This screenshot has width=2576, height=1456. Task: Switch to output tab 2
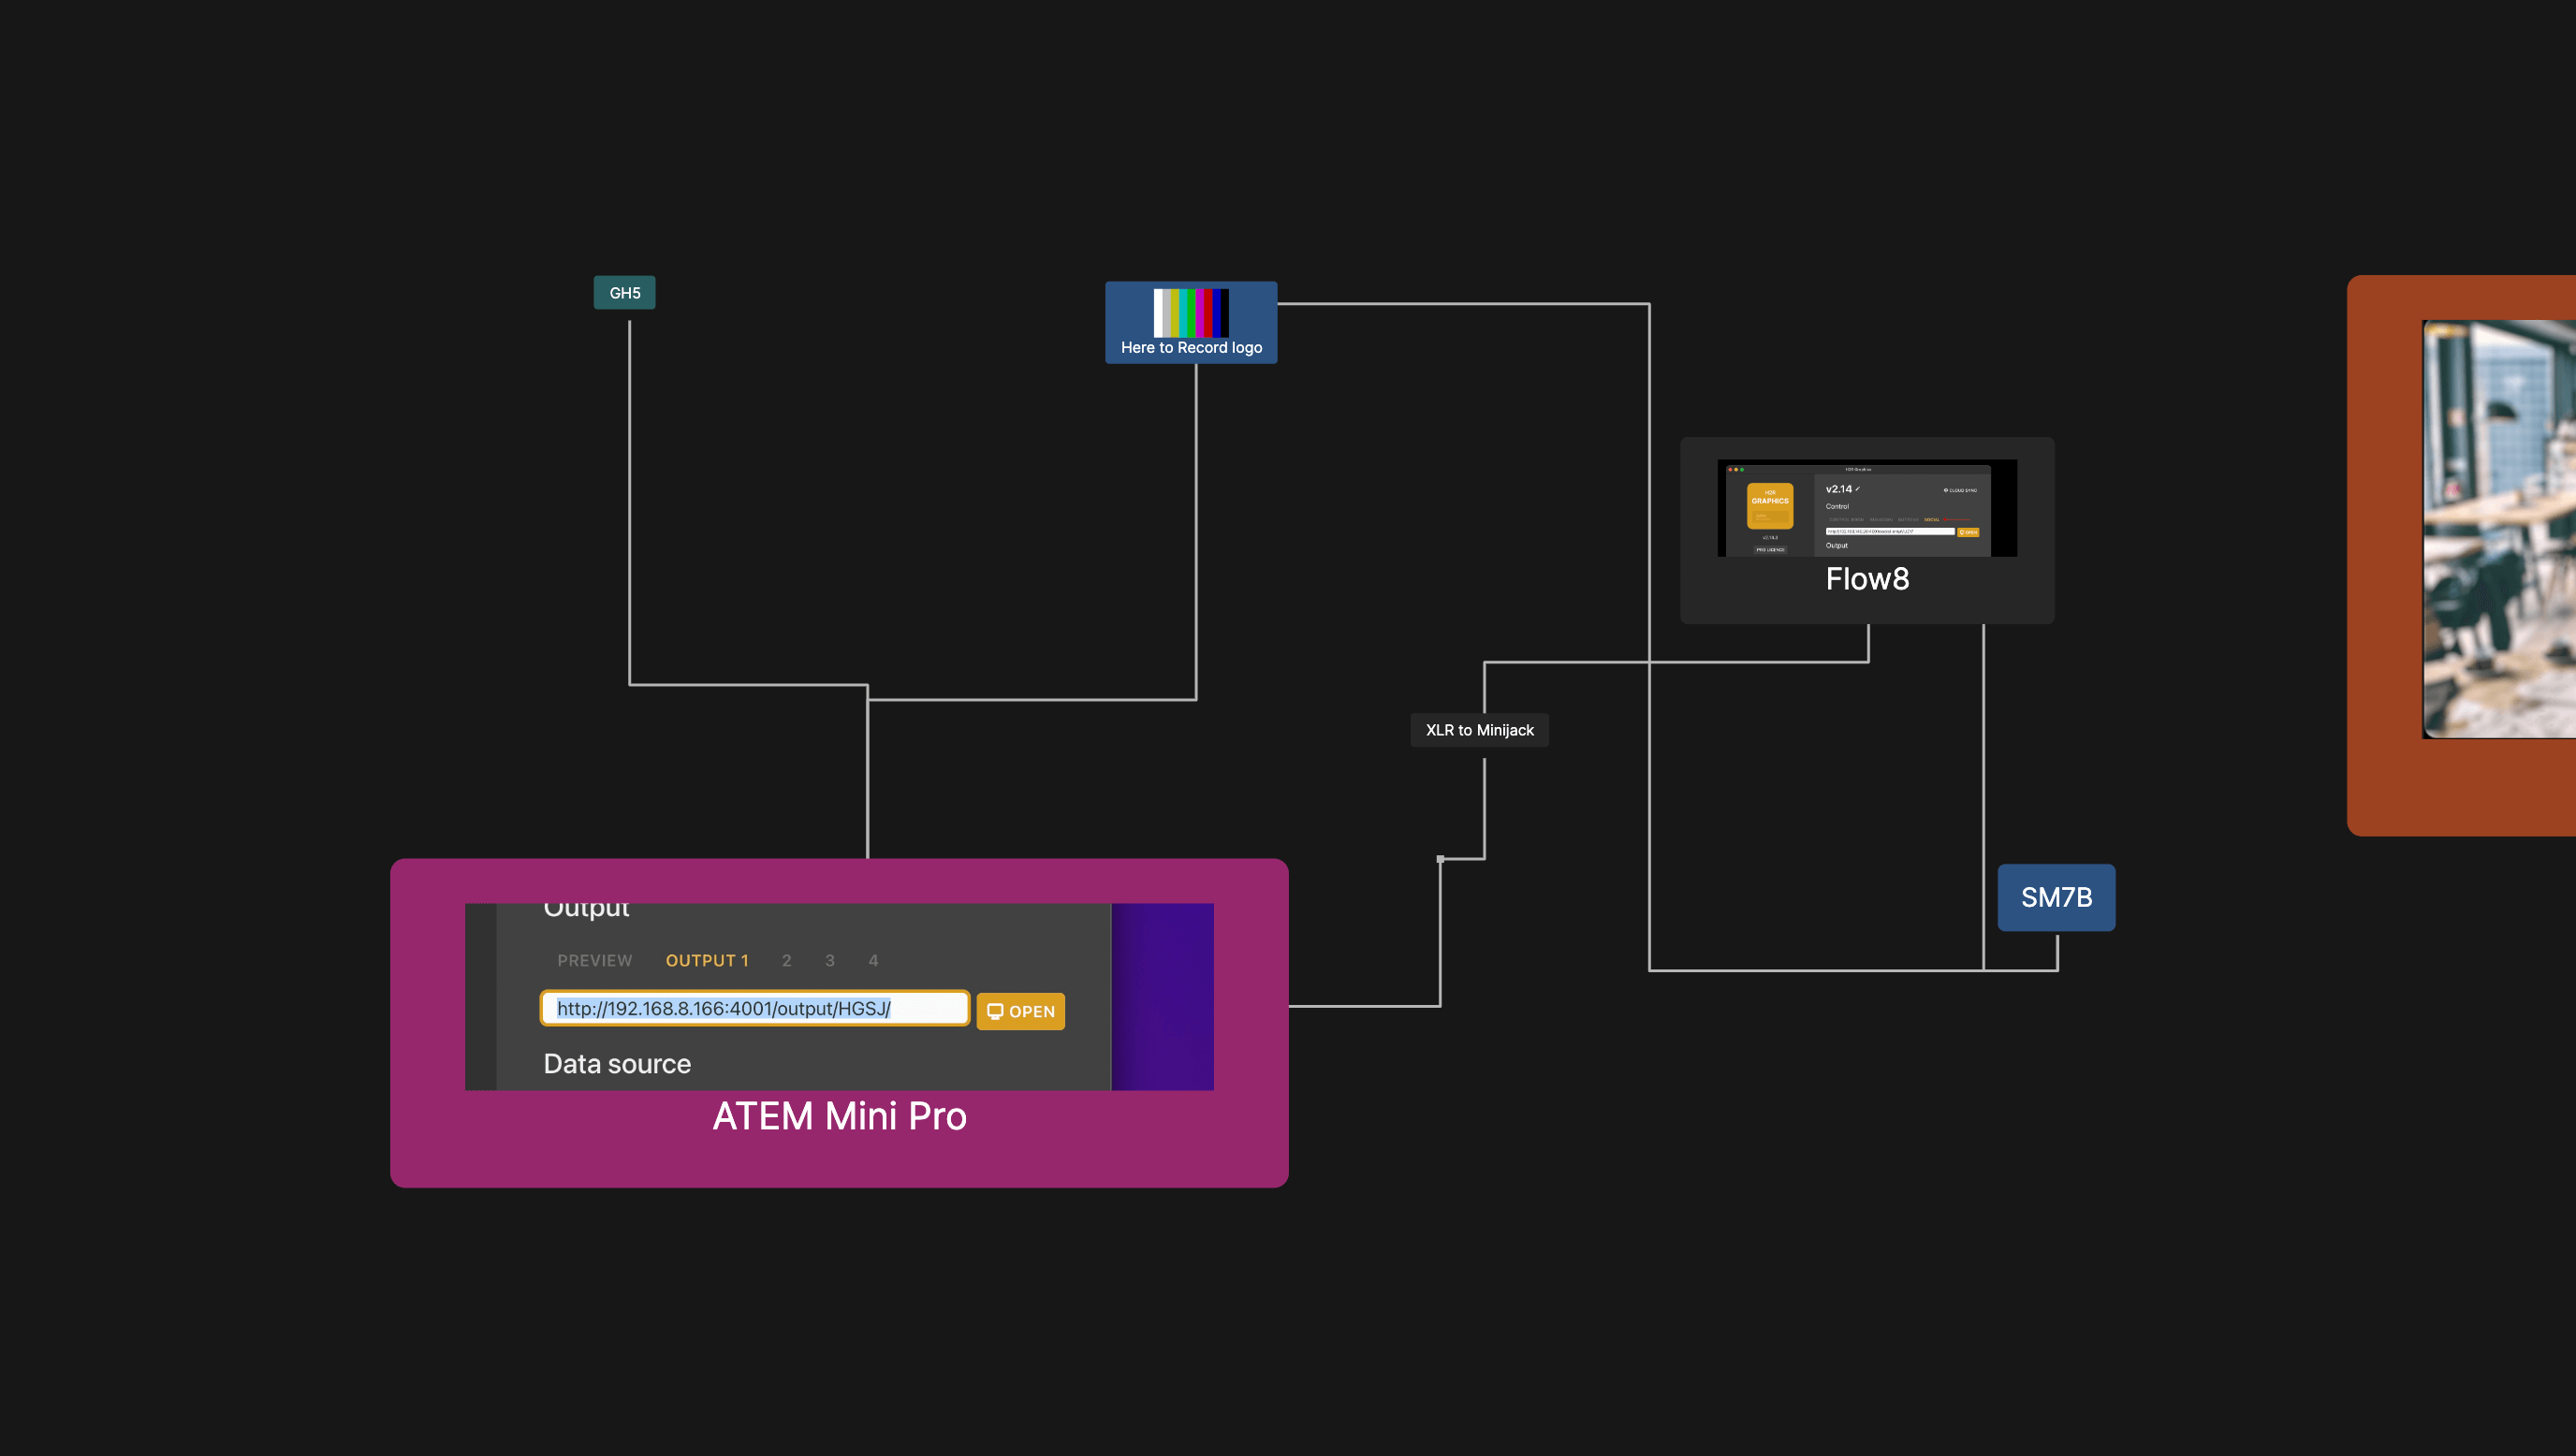tap(787, 961)
